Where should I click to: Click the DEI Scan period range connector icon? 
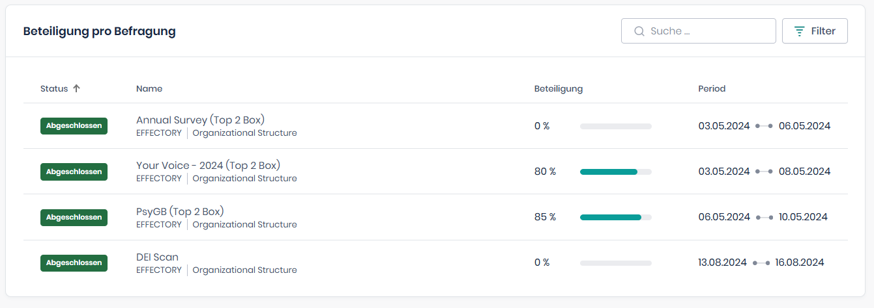pos(761,263)
